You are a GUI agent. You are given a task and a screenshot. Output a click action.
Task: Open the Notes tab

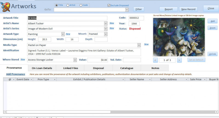[155, 68]
